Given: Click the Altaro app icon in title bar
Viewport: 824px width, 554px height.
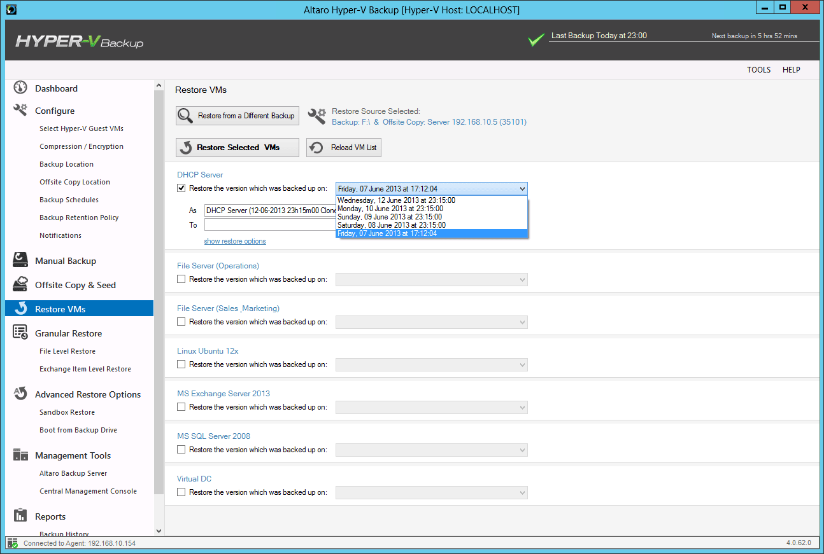Looking at the screenshot, I should click(x=11, y=10).
